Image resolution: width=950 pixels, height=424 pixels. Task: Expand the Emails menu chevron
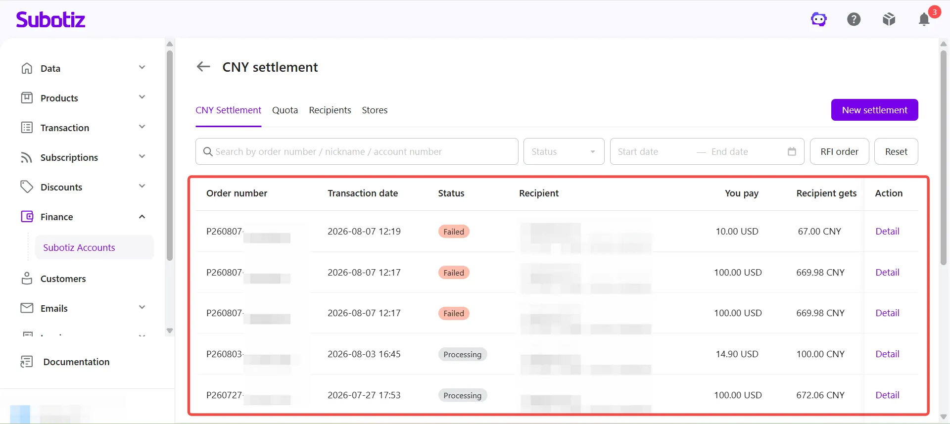(142, 307)
